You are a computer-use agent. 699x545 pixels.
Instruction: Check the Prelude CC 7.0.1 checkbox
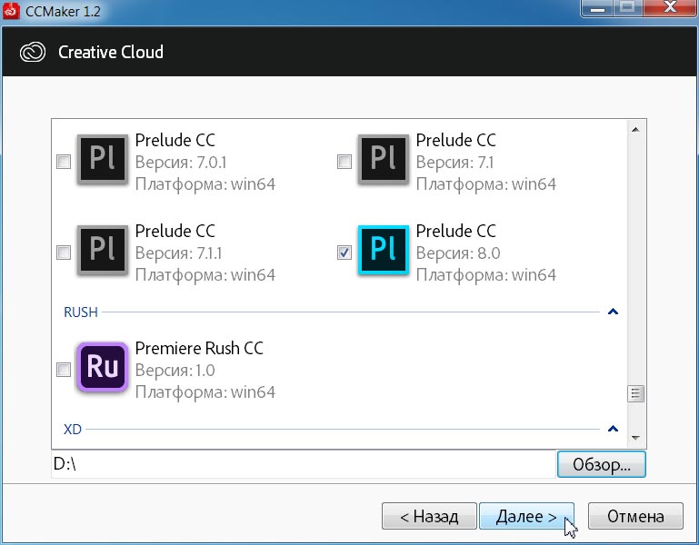point(64,162)
